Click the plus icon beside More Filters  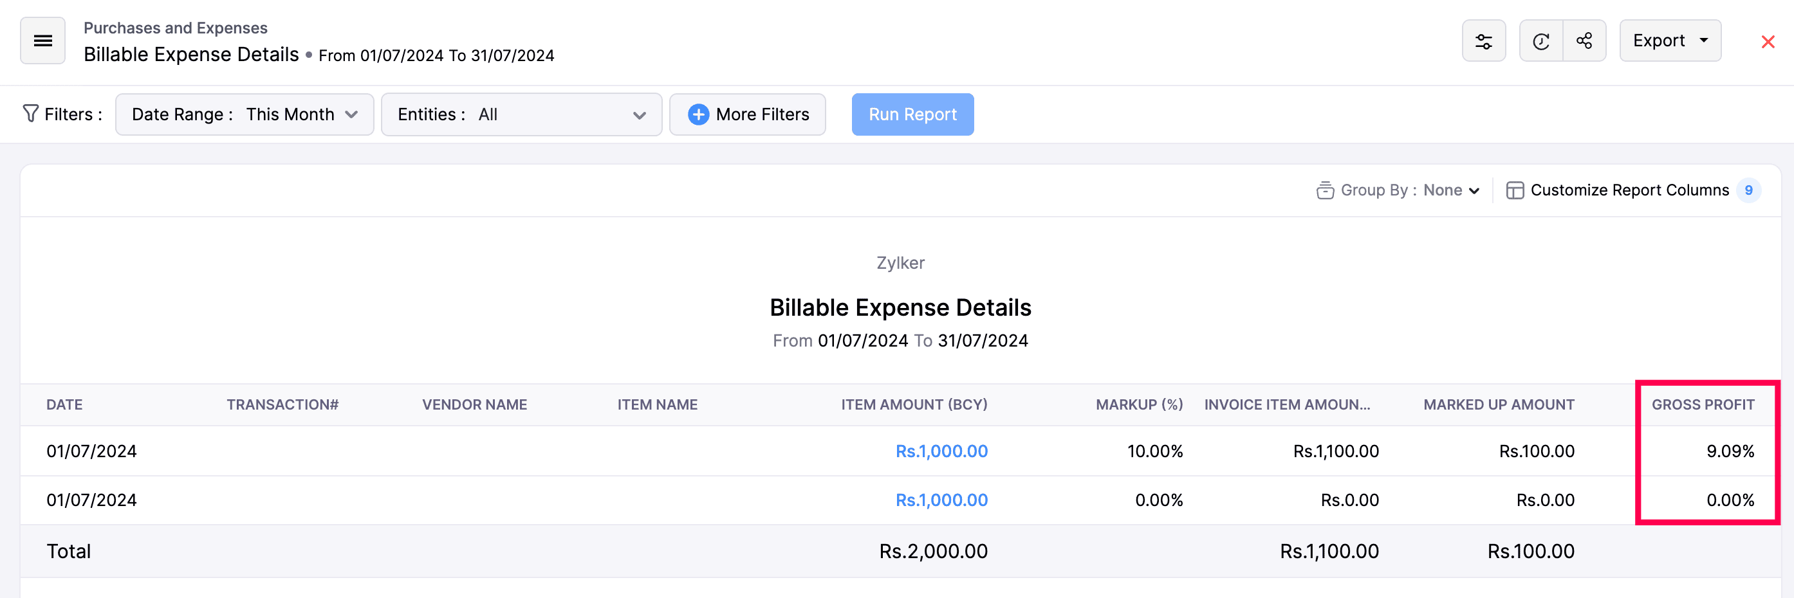(699, 114)
